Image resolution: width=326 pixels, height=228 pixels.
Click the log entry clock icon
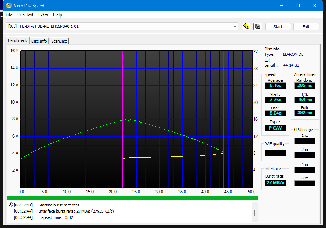coord(11,205)
